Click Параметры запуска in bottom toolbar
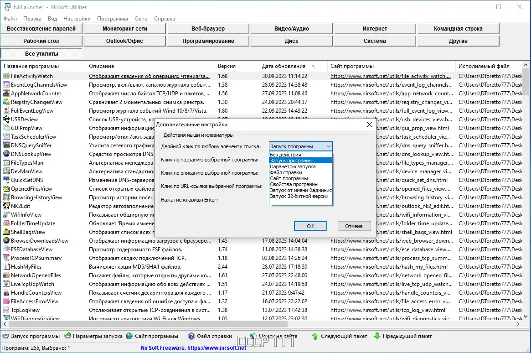The image size is (531, 353). click(93, 336)
